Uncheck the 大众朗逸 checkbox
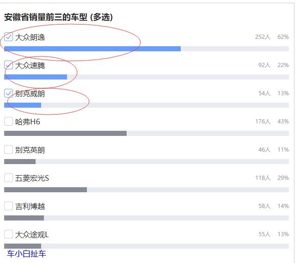The height and width of the screenshot is (263, 300). 8,37
